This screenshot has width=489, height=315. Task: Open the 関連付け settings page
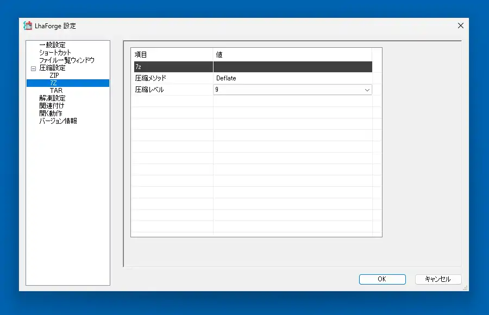pyautogui.click(x=52, y=106)
